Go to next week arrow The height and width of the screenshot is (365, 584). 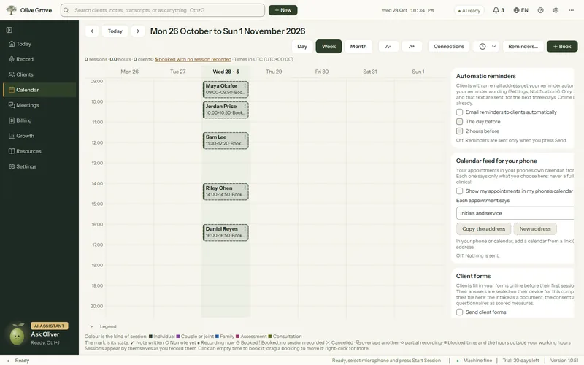tap(138, 31)
